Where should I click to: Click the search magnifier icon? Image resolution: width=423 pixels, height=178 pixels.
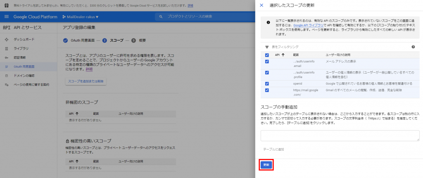pyautogui.click(x=161, y=17)
